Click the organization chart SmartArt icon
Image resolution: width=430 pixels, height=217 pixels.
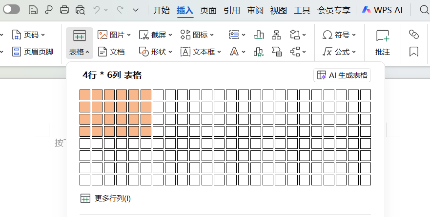(276, 35)
